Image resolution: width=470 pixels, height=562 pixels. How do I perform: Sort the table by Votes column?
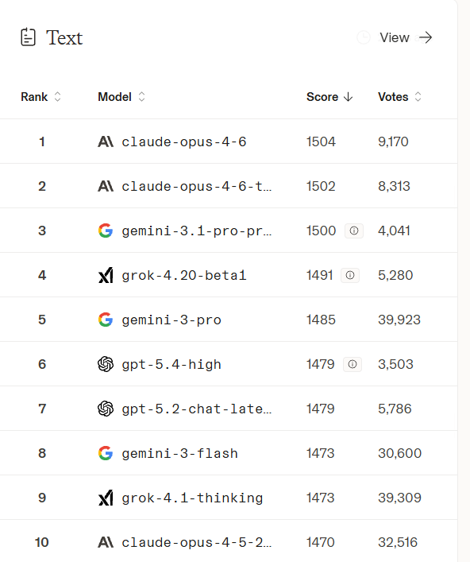(x=400, y=97)
